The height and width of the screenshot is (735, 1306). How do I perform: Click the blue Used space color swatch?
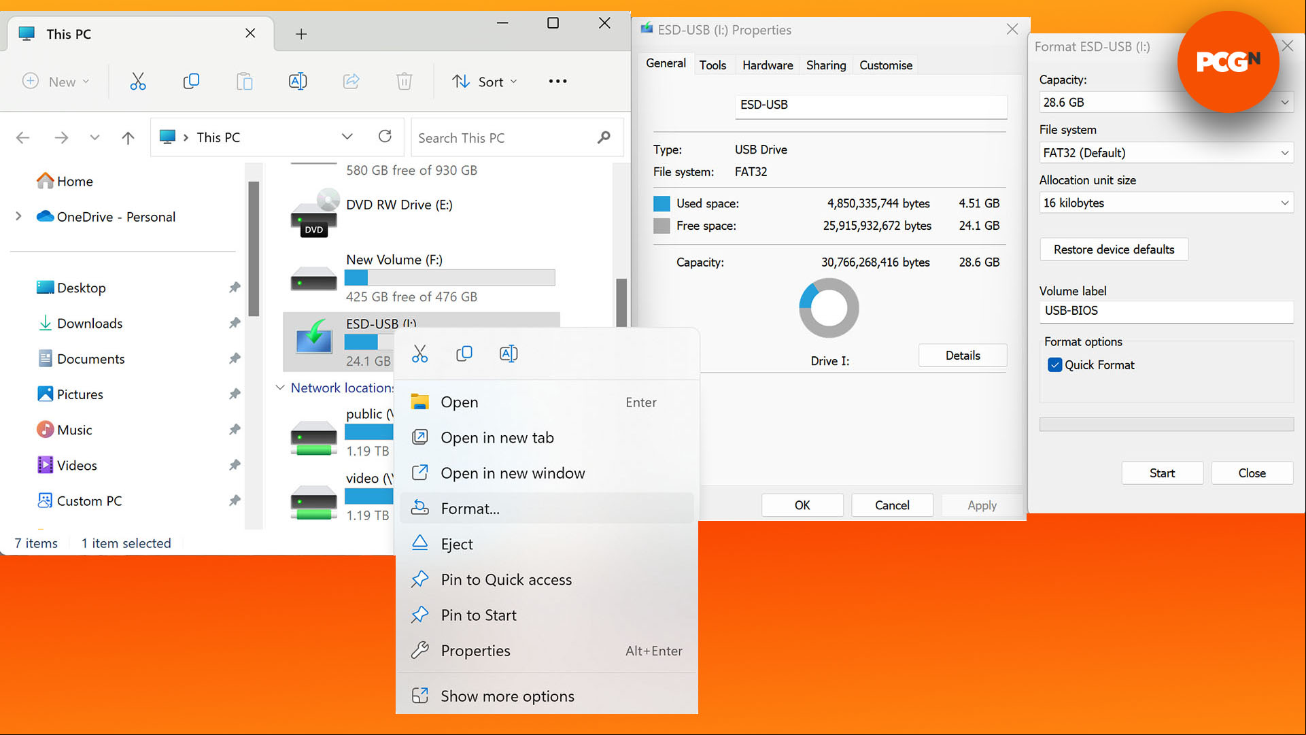(661, 203)
